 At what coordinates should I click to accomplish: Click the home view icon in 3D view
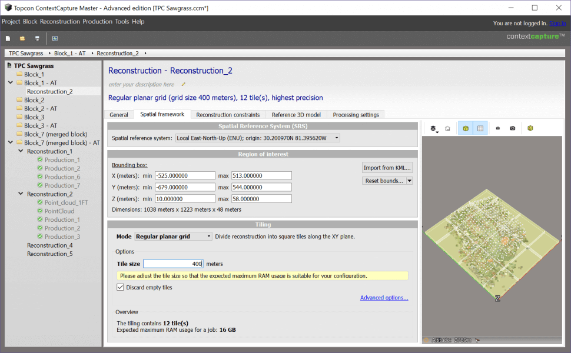(447, 128)
